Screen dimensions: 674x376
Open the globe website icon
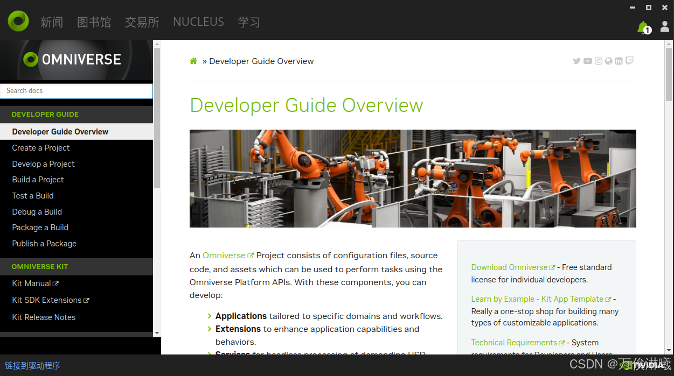click(x=609, y=61)
